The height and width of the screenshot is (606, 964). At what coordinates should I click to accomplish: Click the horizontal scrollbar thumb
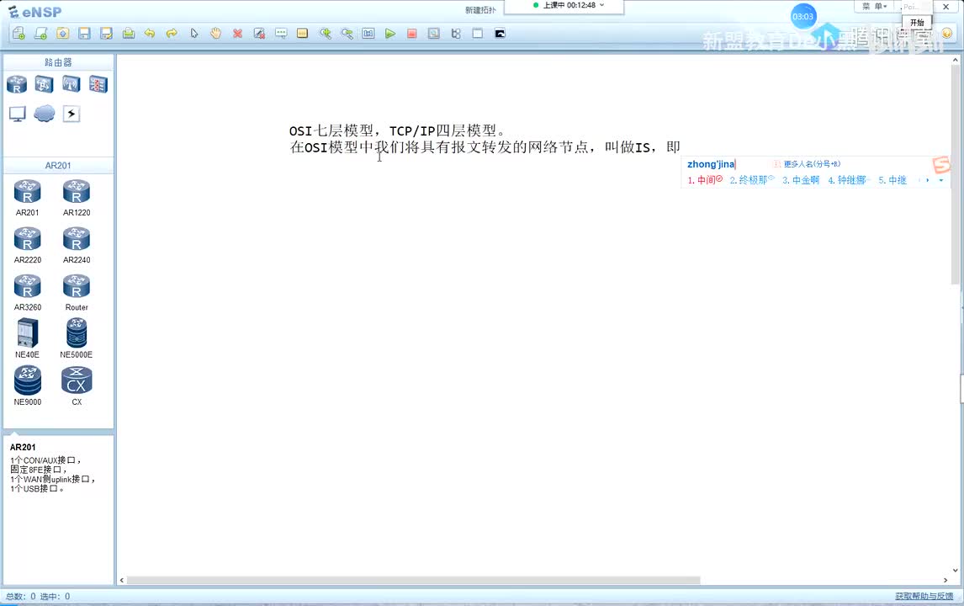[x=413, y=580]
